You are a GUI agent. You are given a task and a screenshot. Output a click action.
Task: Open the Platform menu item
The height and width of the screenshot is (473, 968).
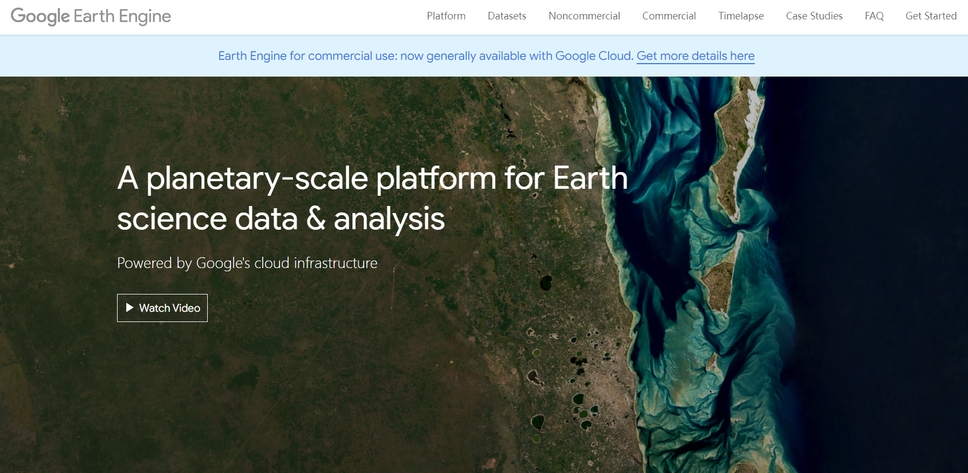tap(446, 16)
